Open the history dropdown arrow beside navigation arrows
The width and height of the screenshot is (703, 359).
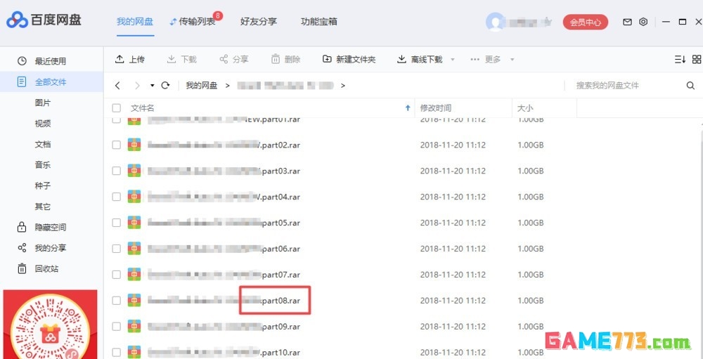pos(153,85)
